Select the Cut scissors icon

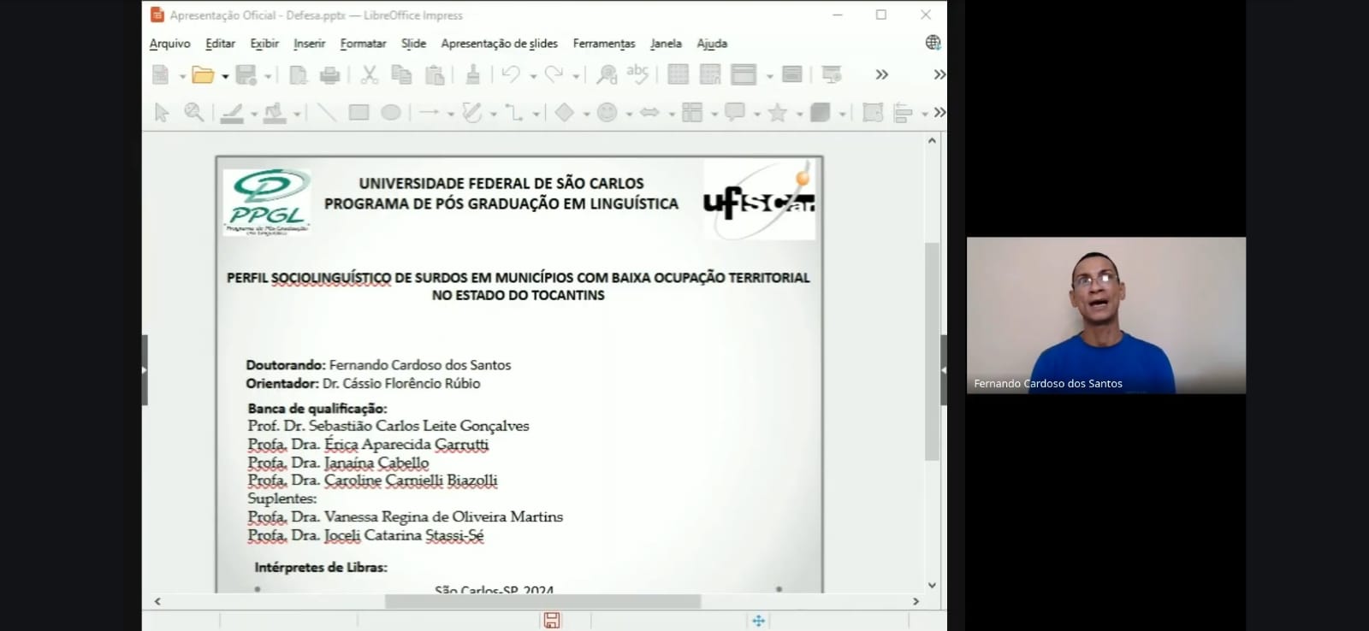[369, 75]
